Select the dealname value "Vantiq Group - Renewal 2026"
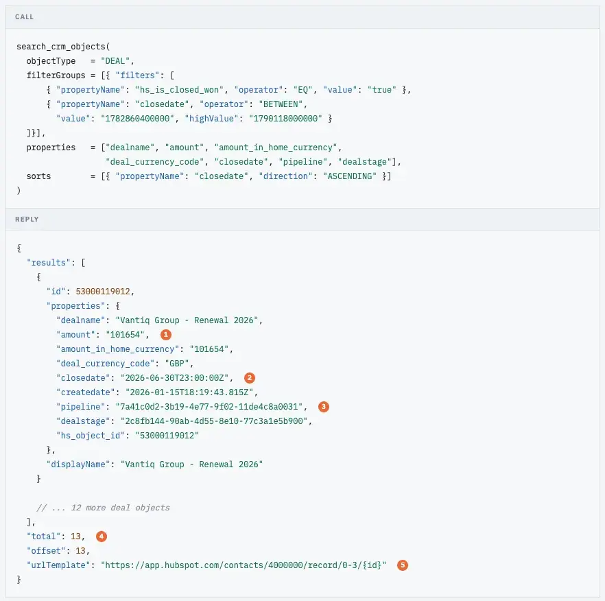This screenshot has width=605, height=601. coord(187,320)
